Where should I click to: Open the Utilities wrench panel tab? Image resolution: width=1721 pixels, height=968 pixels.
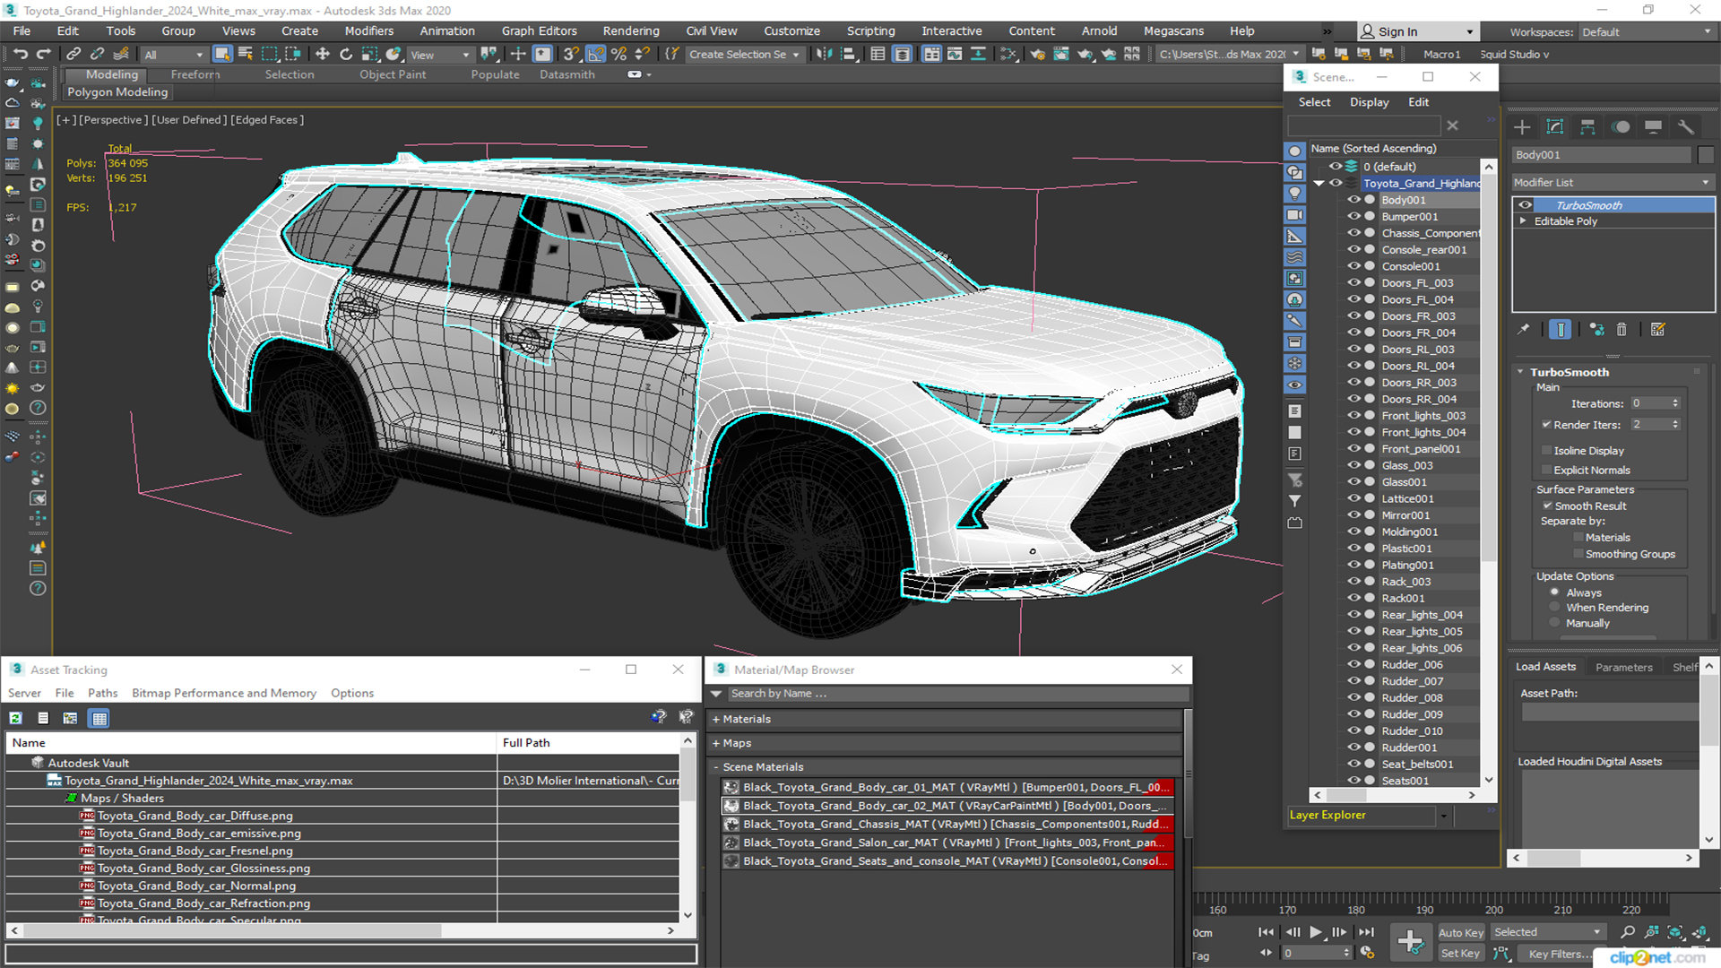click(1686, 127)
